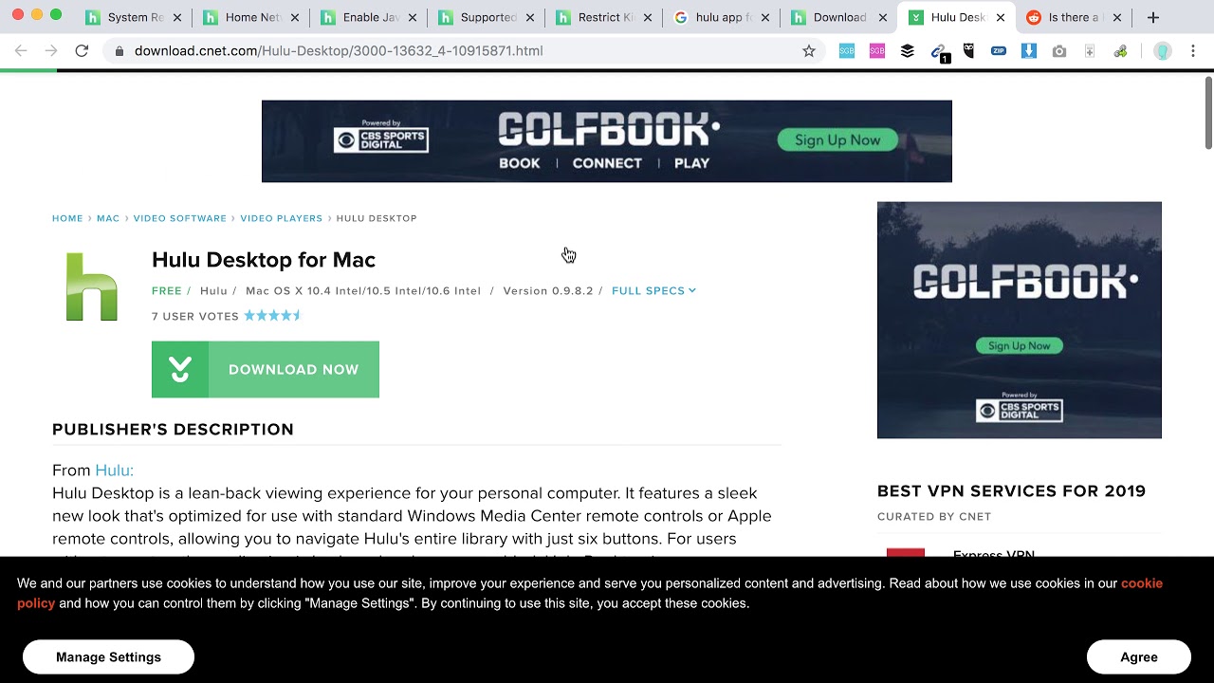
Task: Open a new browser tab with plus
Action: coord(1153,17)
